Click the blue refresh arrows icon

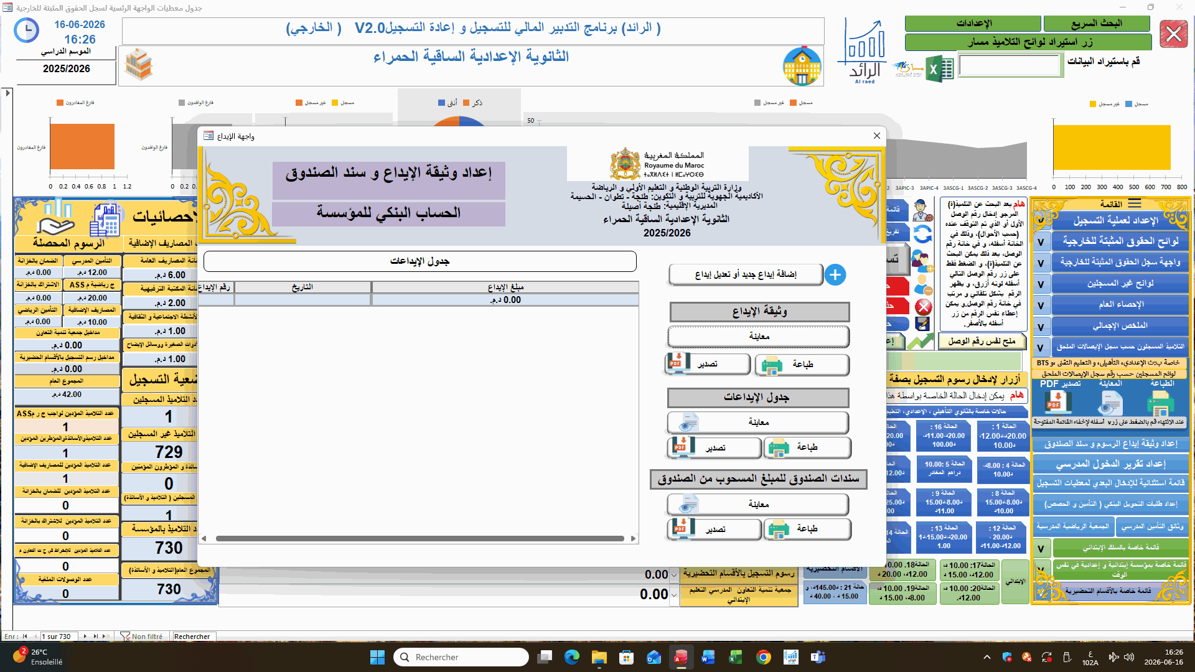[922, 234]
